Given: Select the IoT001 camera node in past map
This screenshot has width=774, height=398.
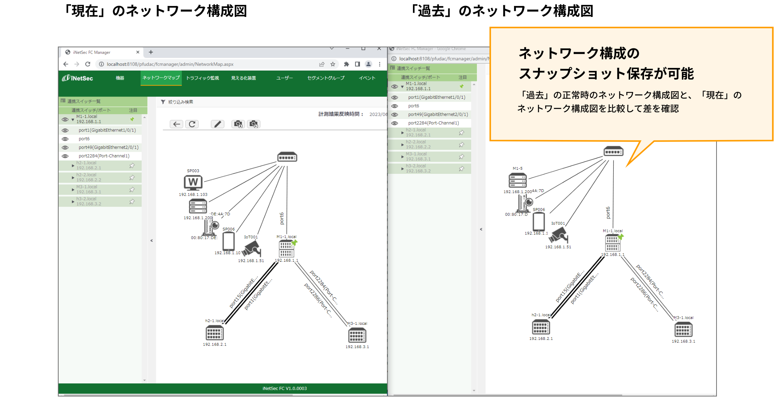Looking at the screenshot, I should click(559, 235).
